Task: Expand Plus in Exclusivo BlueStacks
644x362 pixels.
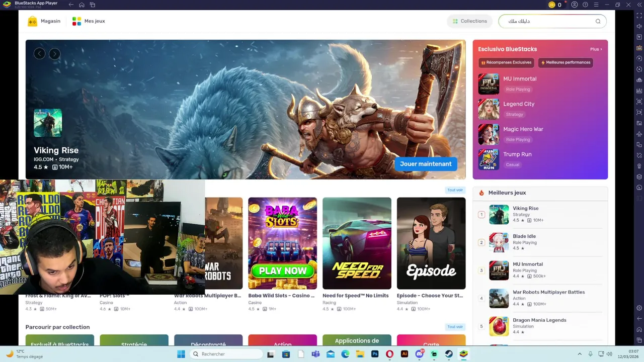Action: pyautogui.click(x=596, y=49)
